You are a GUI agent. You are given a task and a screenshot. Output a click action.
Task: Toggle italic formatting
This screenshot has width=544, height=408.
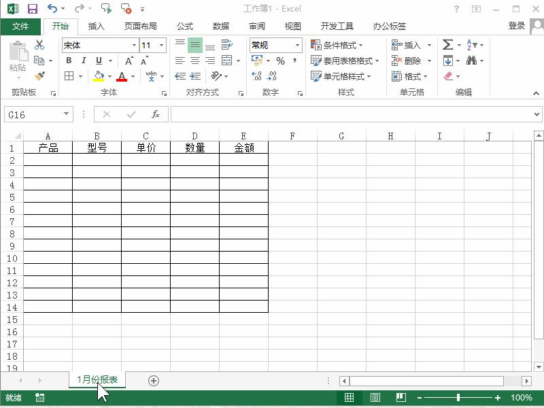click(82, 61)
